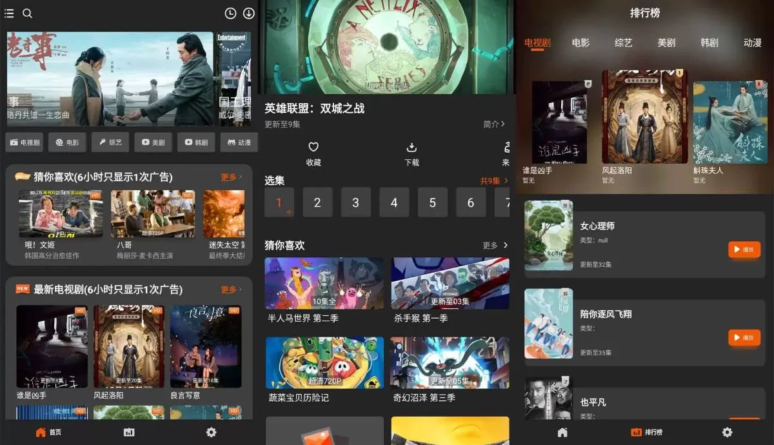
Task: Open settings via the gear icon
Action: point(211,432)
